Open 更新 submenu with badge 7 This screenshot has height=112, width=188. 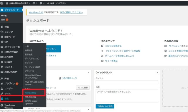coord(5,20)
